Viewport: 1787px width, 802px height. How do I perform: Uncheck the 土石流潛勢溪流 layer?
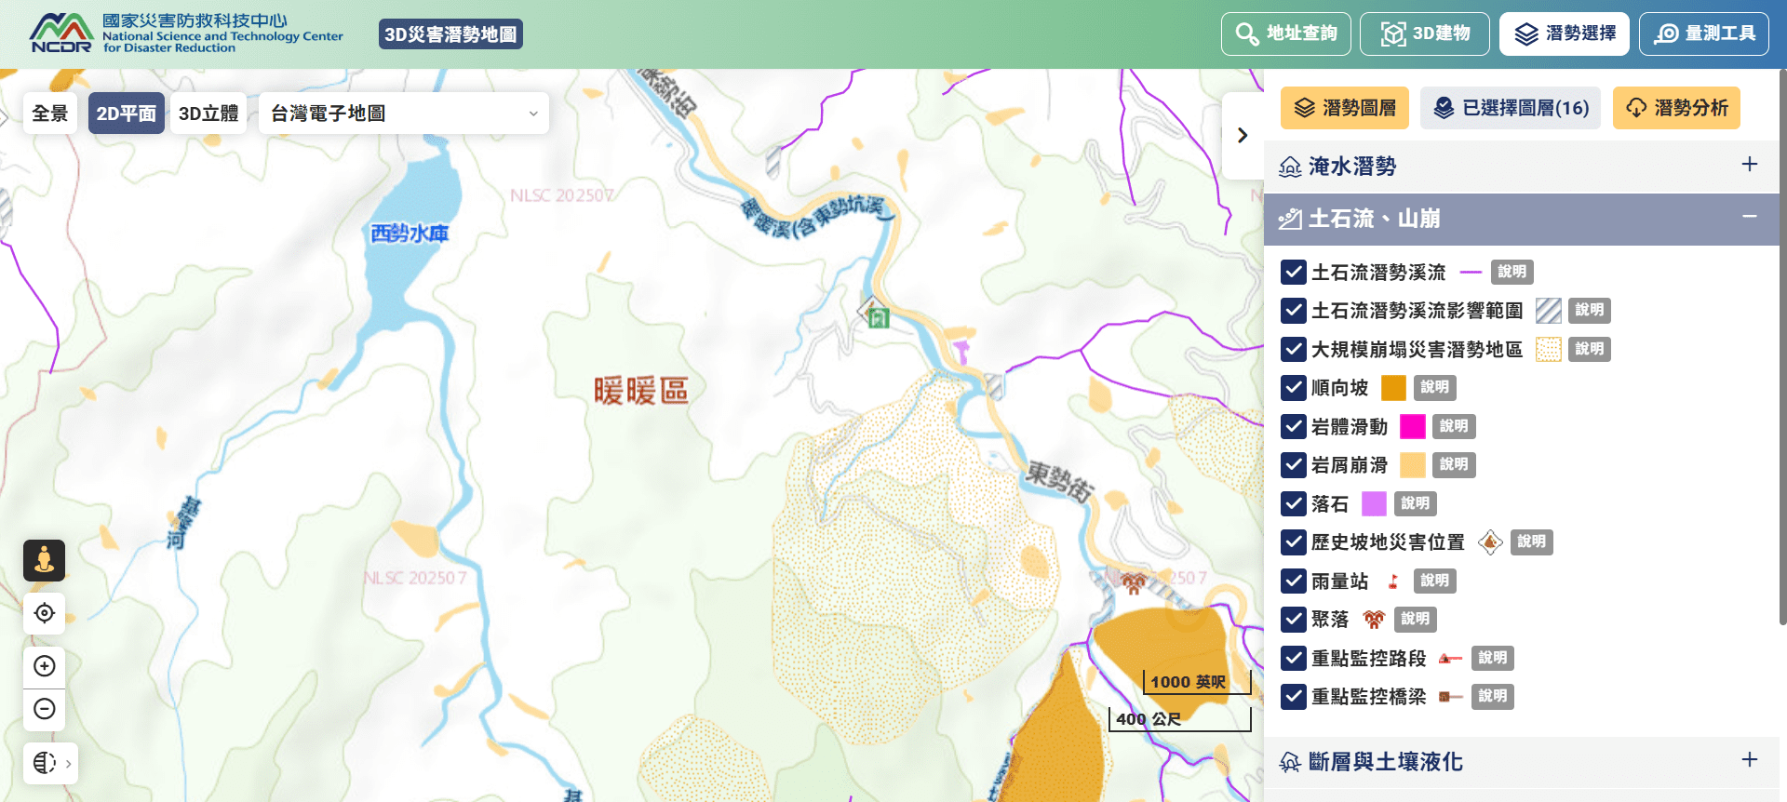point(1293,272)
